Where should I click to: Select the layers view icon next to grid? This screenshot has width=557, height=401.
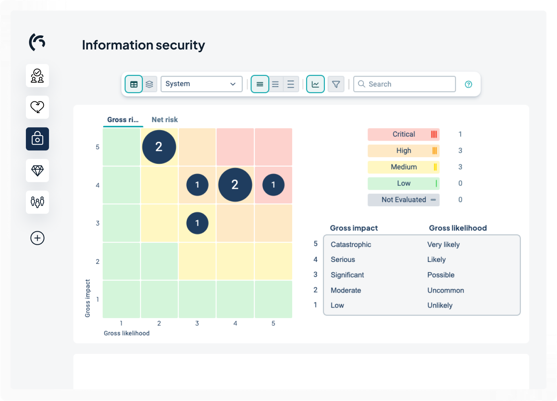click(x=149, y=84)
